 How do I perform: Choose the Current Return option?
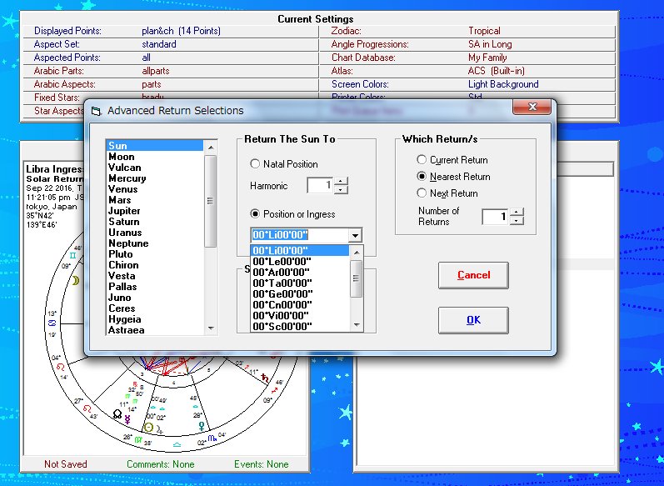[422, 160]
